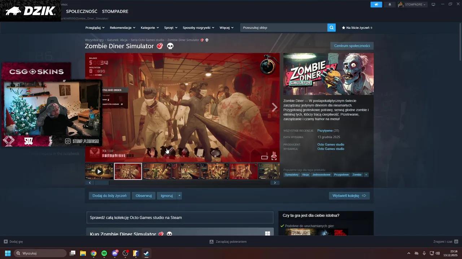Viewport: 462px width, 259px height.
Task: Open Zarządzaj pobieraniem downloads
Action: pyautogui.click(x=228, y=242)
